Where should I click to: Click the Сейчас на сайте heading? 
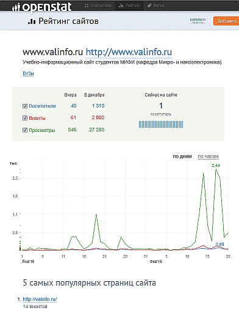point(161,95)
